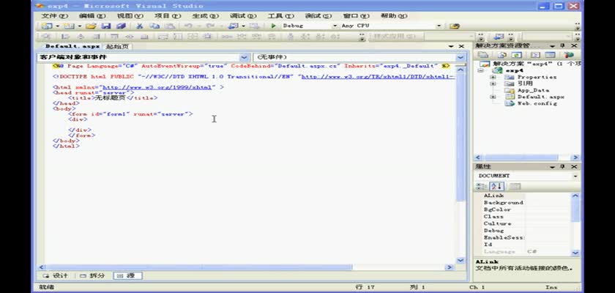Switch to the 起始页 start page tab
615x293 pixels.
point(116,46)
